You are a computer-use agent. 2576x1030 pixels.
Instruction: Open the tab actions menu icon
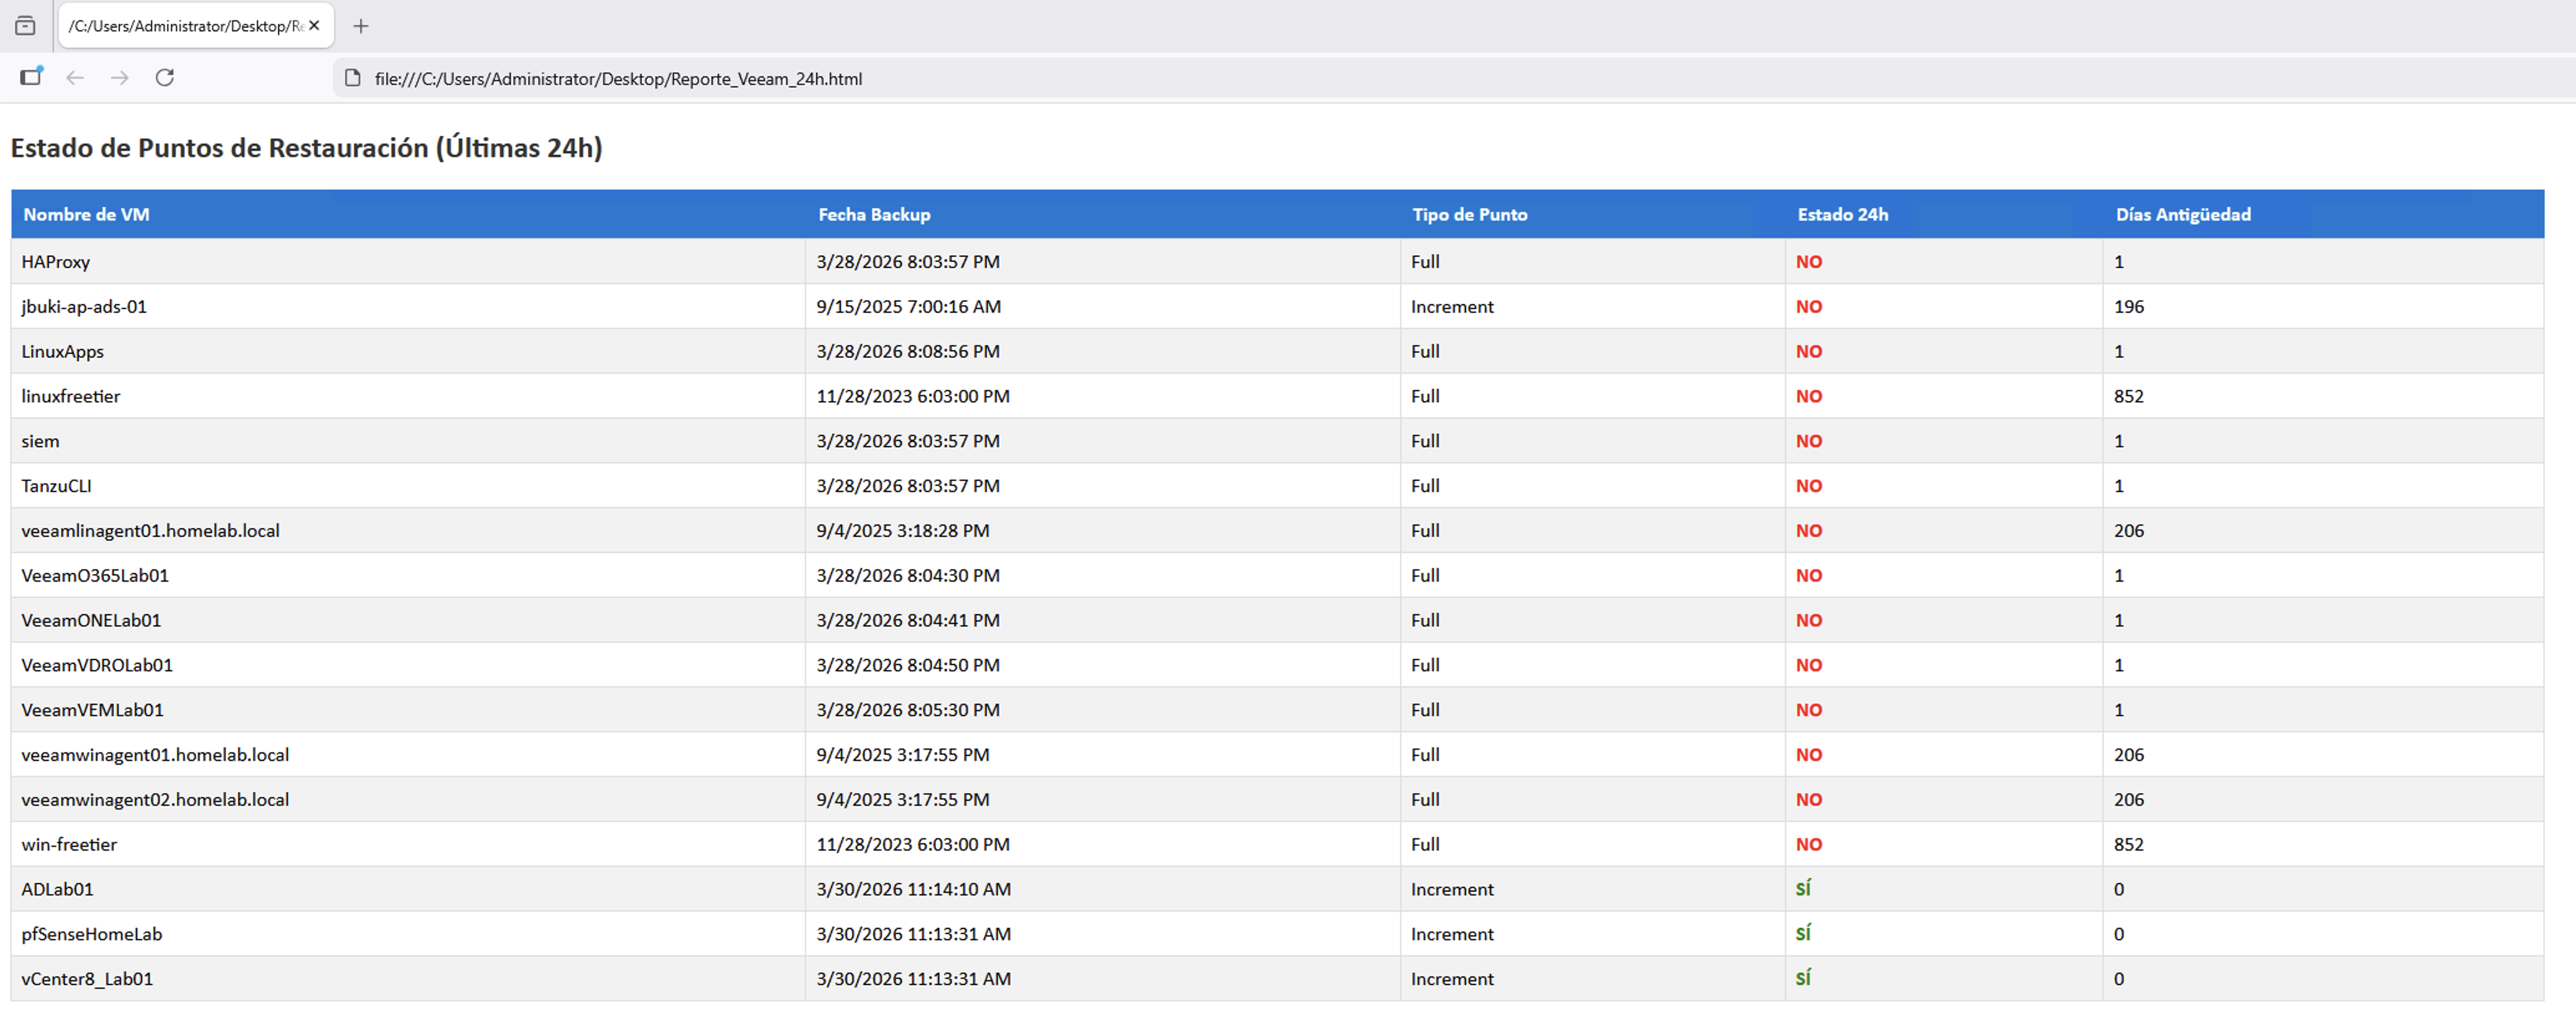click(26, 26)
